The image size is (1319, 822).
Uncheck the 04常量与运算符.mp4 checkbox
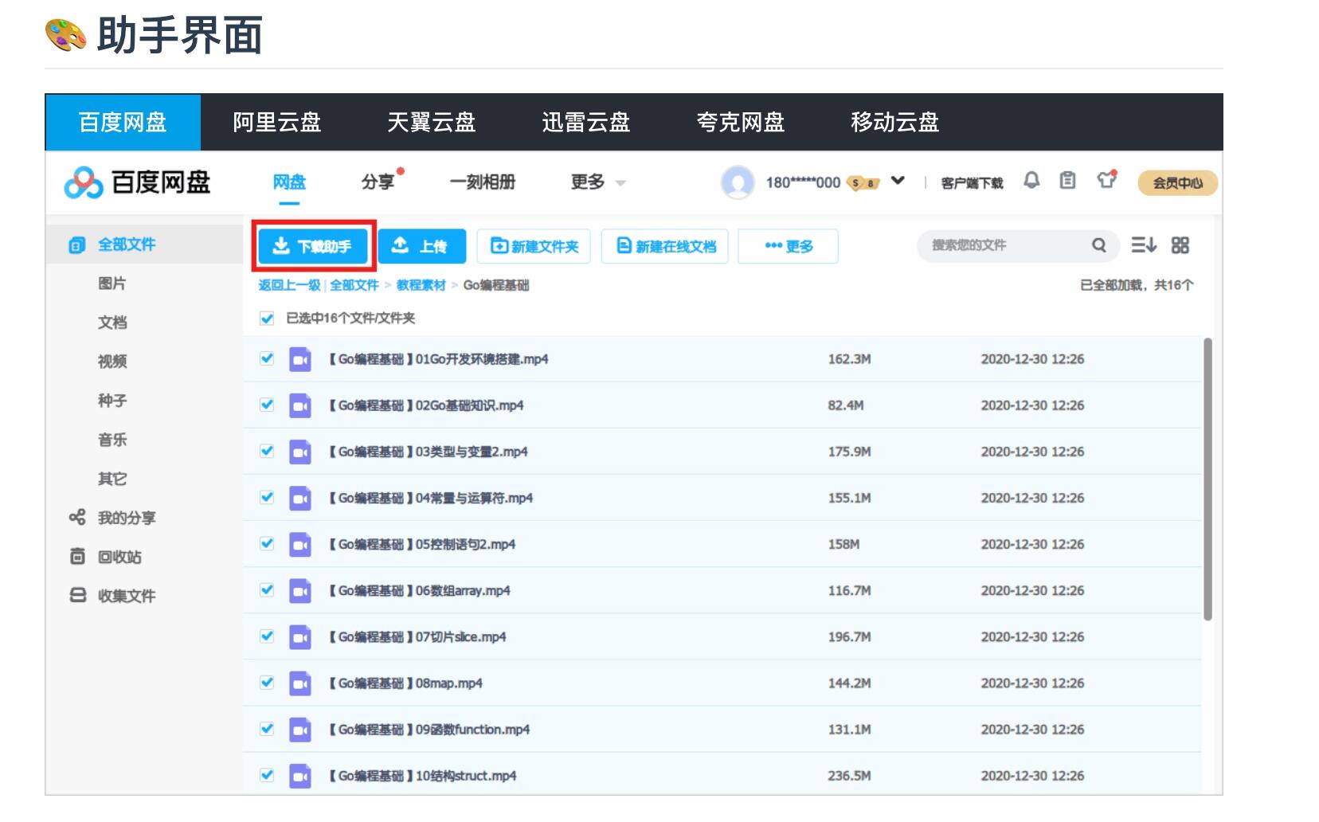(267, 497)
